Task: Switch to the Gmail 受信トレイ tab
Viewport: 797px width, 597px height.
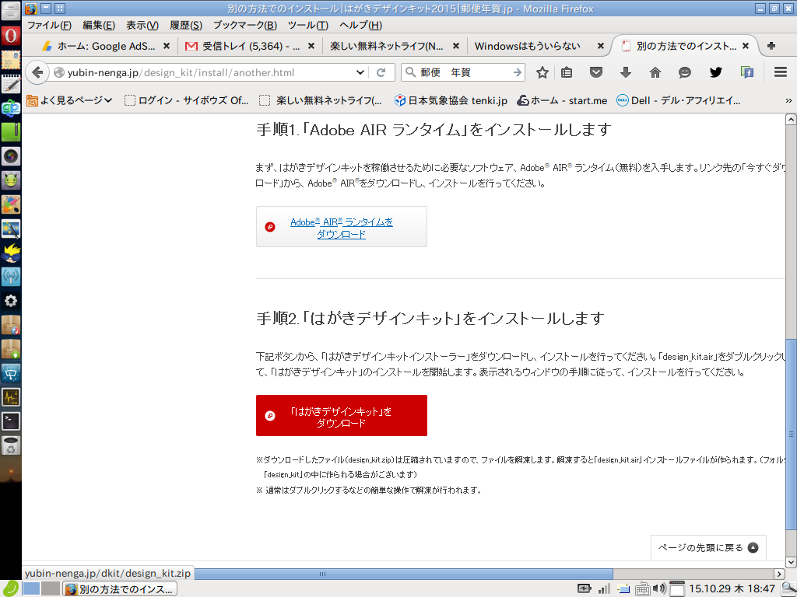Action: click(250, 46)
